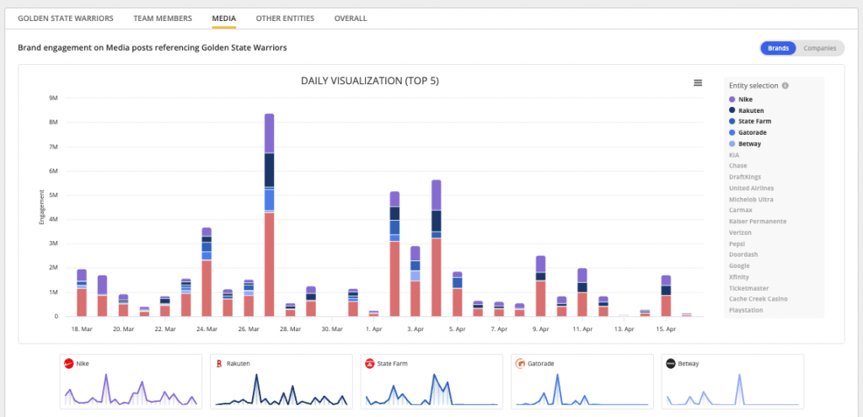Viewport: 863px width, 417px height.
Task: Toggle Nike series in the legend
Action: point(746,99)
